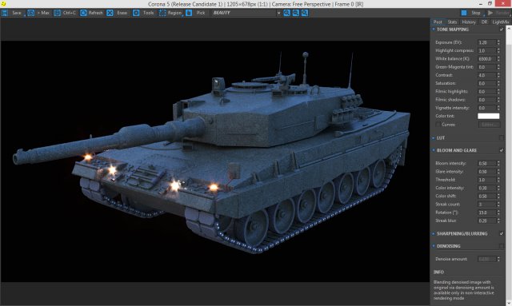Click the Contrast spinner arrows

(x=498, y=75)
